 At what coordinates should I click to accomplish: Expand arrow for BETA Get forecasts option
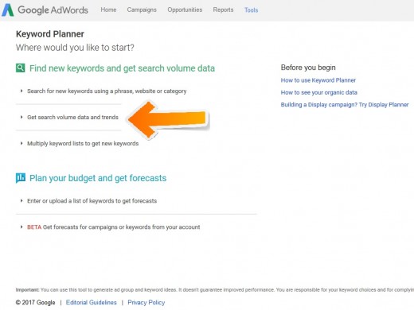(x=21, y=227)
